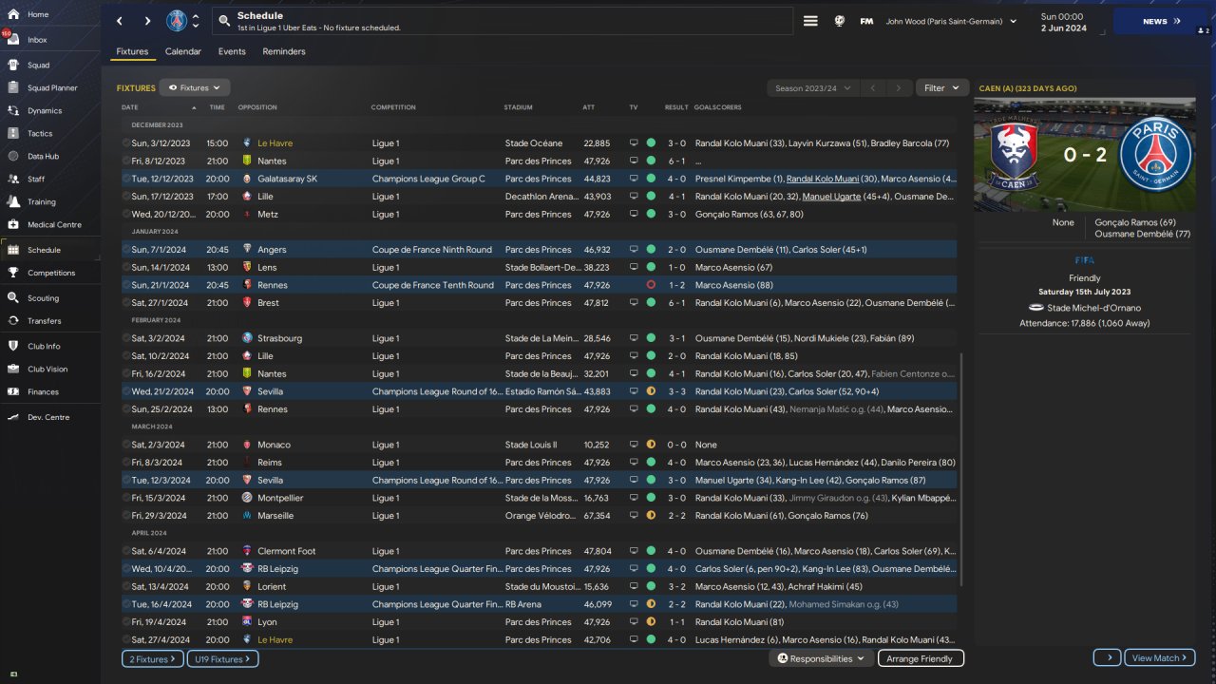Switch to the Calendar tab
Screen dimensions: 1216x684
pyautogui.click(x=182, y=51)
